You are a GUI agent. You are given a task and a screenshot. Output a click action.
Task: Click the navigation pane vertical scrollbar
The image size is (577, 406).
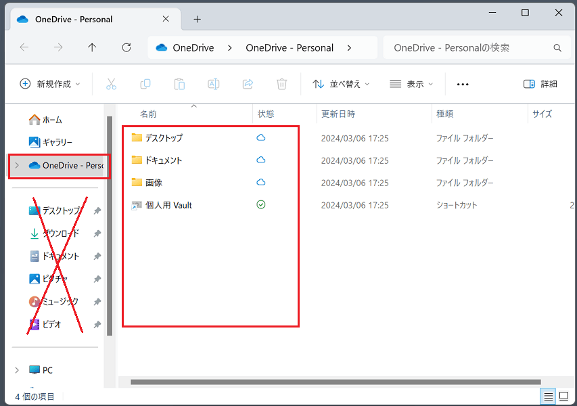110,226
